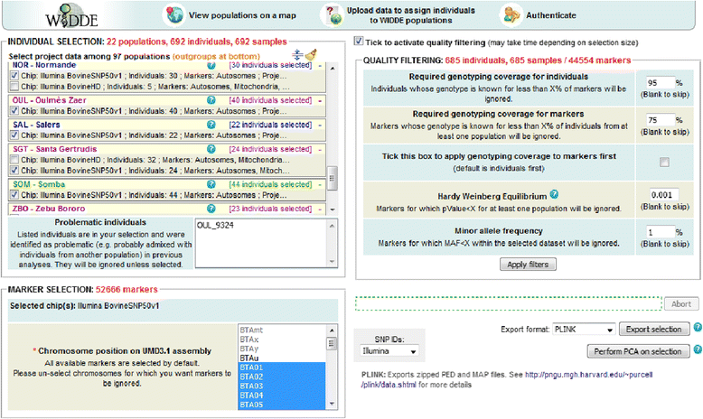Untick the quality filtering activation checkbox

pyautogui.click(x=361, y=41)
